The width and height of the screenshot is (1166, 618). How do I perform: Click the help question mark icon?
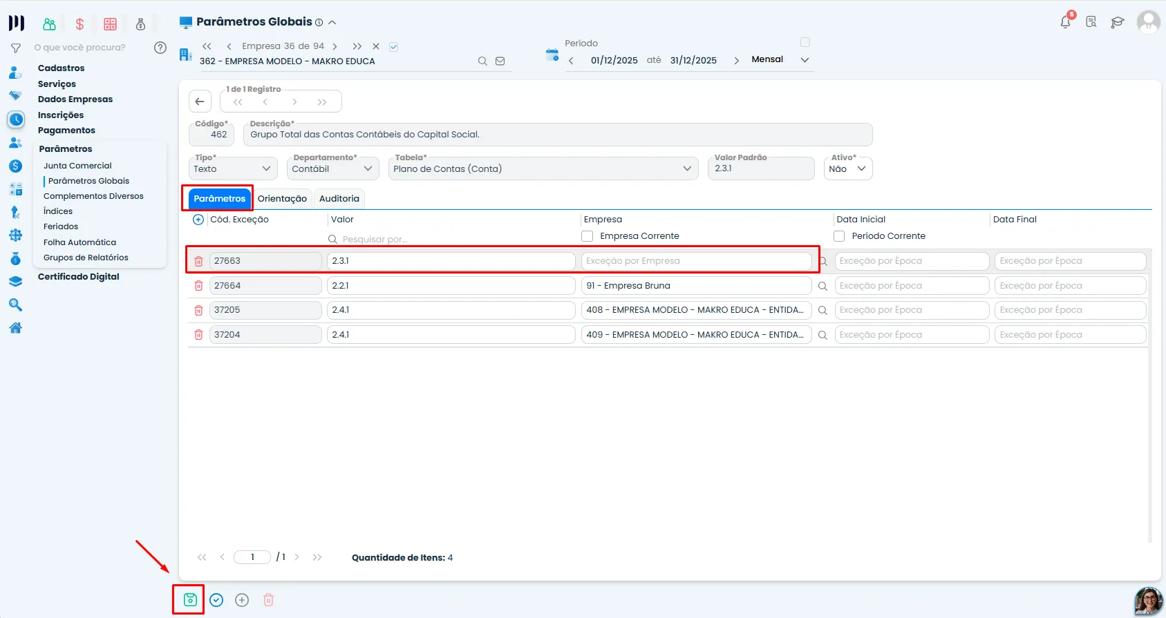tap(160, 48)
